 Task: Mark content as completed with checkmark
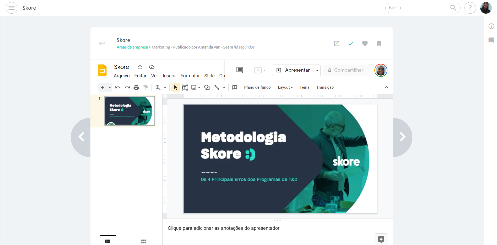[351, 44]
